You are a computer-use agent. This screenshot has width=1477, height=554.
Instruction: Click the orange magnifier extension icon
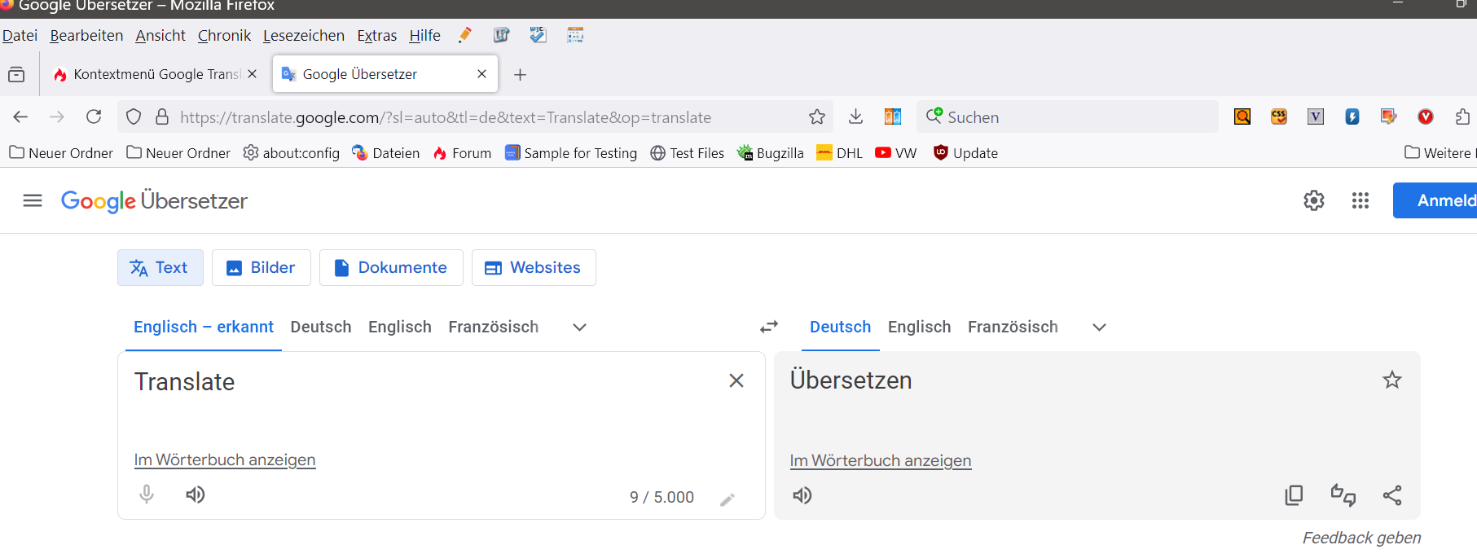(1242, 117)
